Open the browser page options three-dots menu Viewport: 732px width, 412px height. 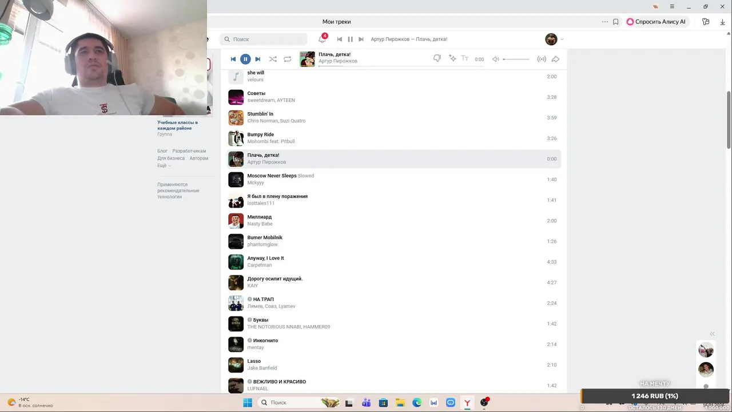tap(605, 22)
